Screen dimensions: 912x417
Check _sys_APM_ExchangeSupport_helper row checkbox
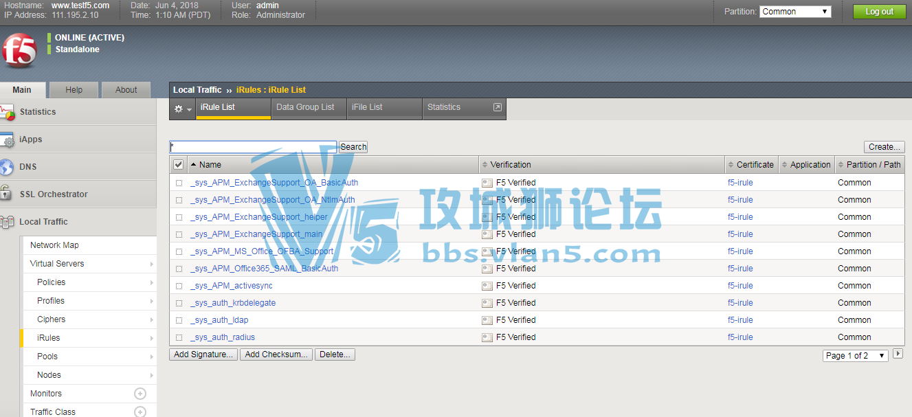coord(179,217)
